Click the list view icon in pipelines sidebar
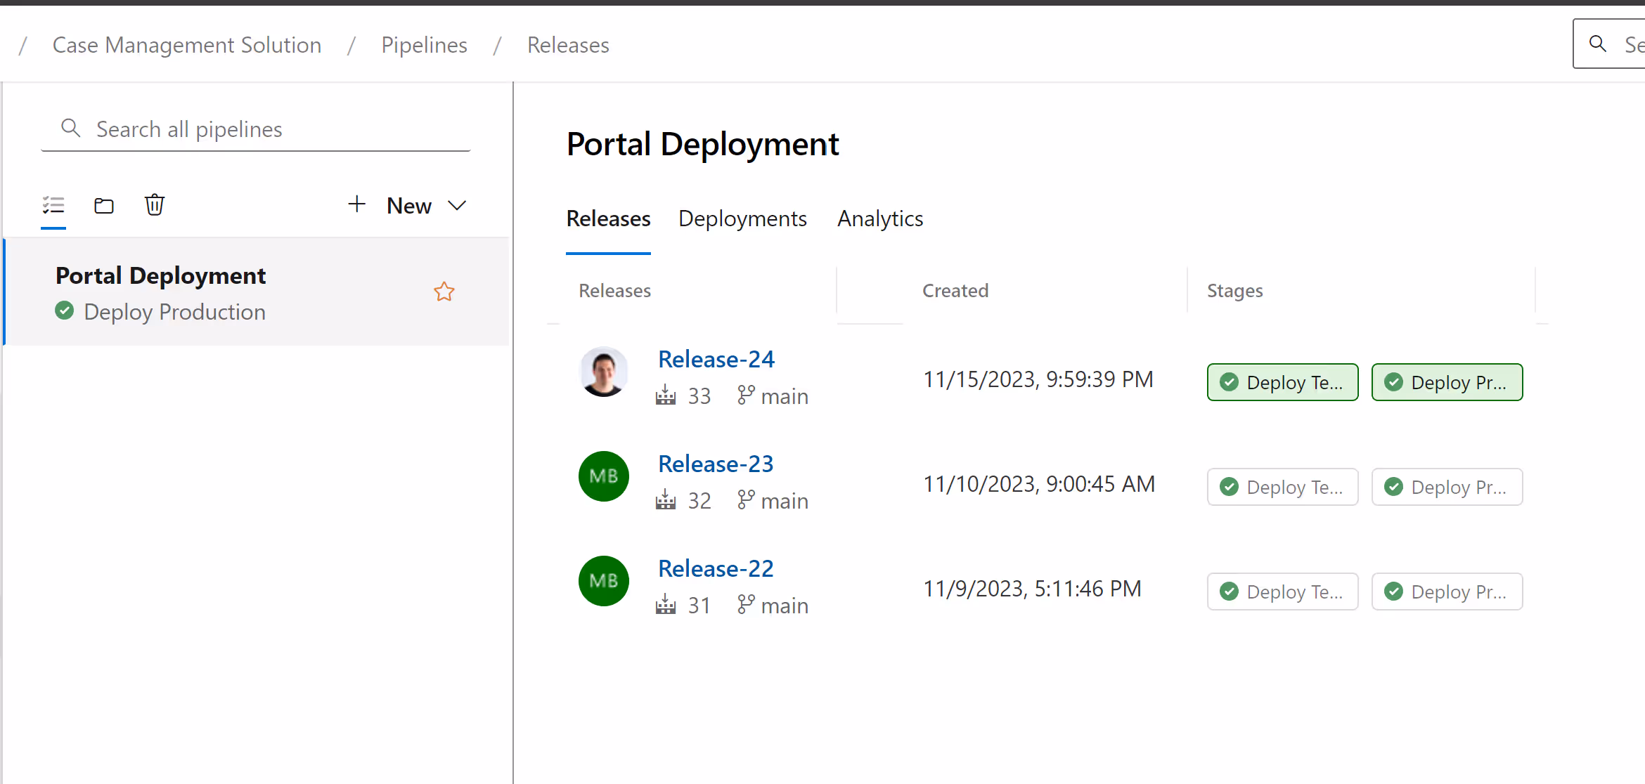Screen dimensions: 1645x784 tap(53, 205)
